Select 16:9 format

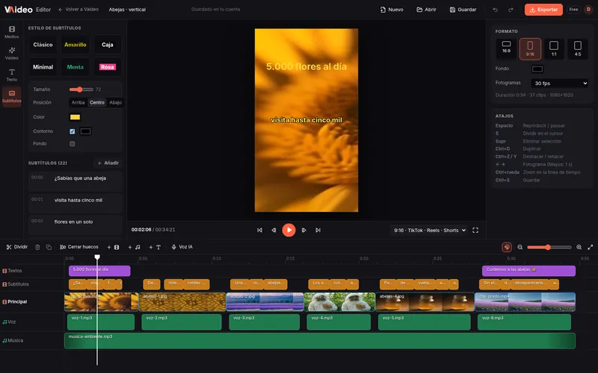(x=506, y=48)
